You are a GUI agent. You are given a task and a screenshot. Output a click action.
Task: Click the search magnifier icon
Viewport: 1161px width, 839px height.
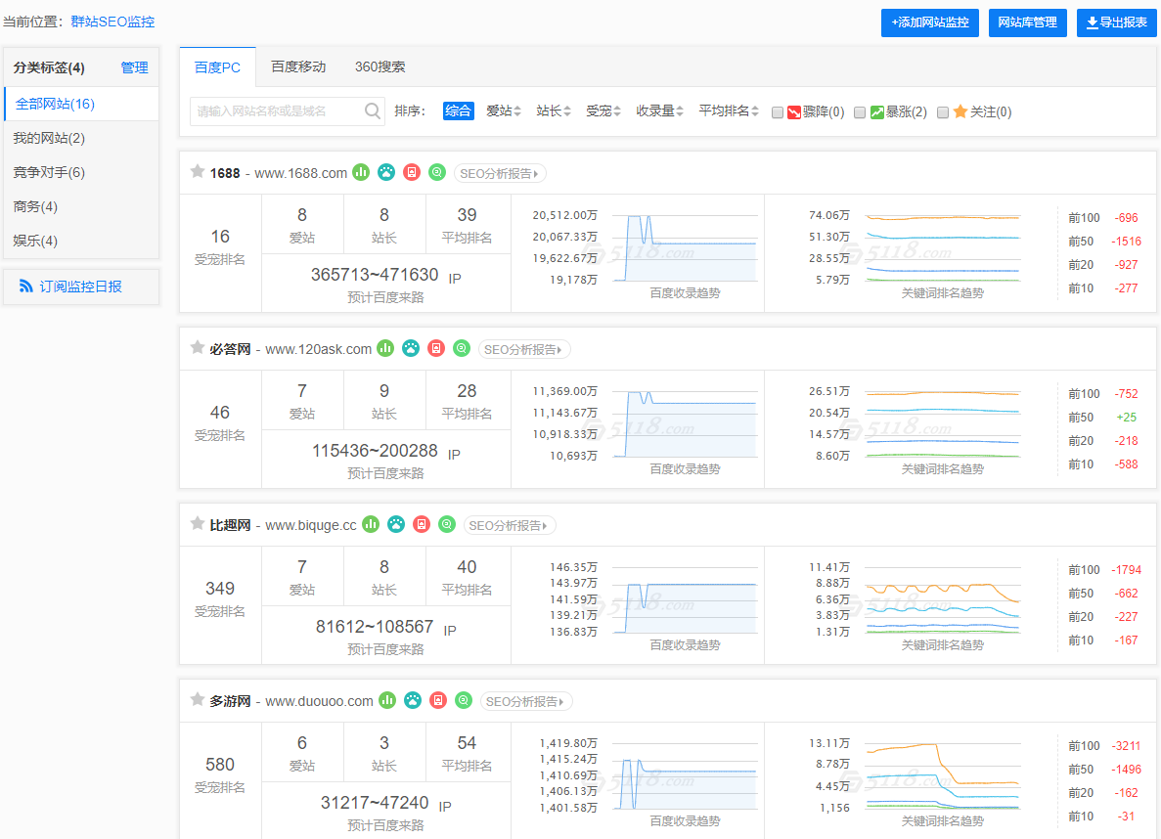coord(373,111)
